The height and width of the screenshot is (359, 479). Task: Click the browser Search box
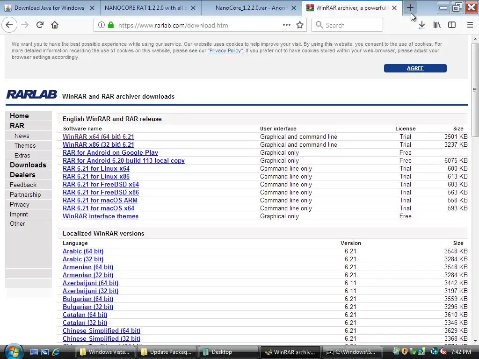tap(348, 25)
